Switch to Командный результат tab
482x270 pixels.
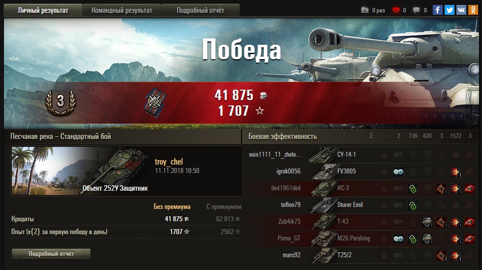tap(122, 10)
